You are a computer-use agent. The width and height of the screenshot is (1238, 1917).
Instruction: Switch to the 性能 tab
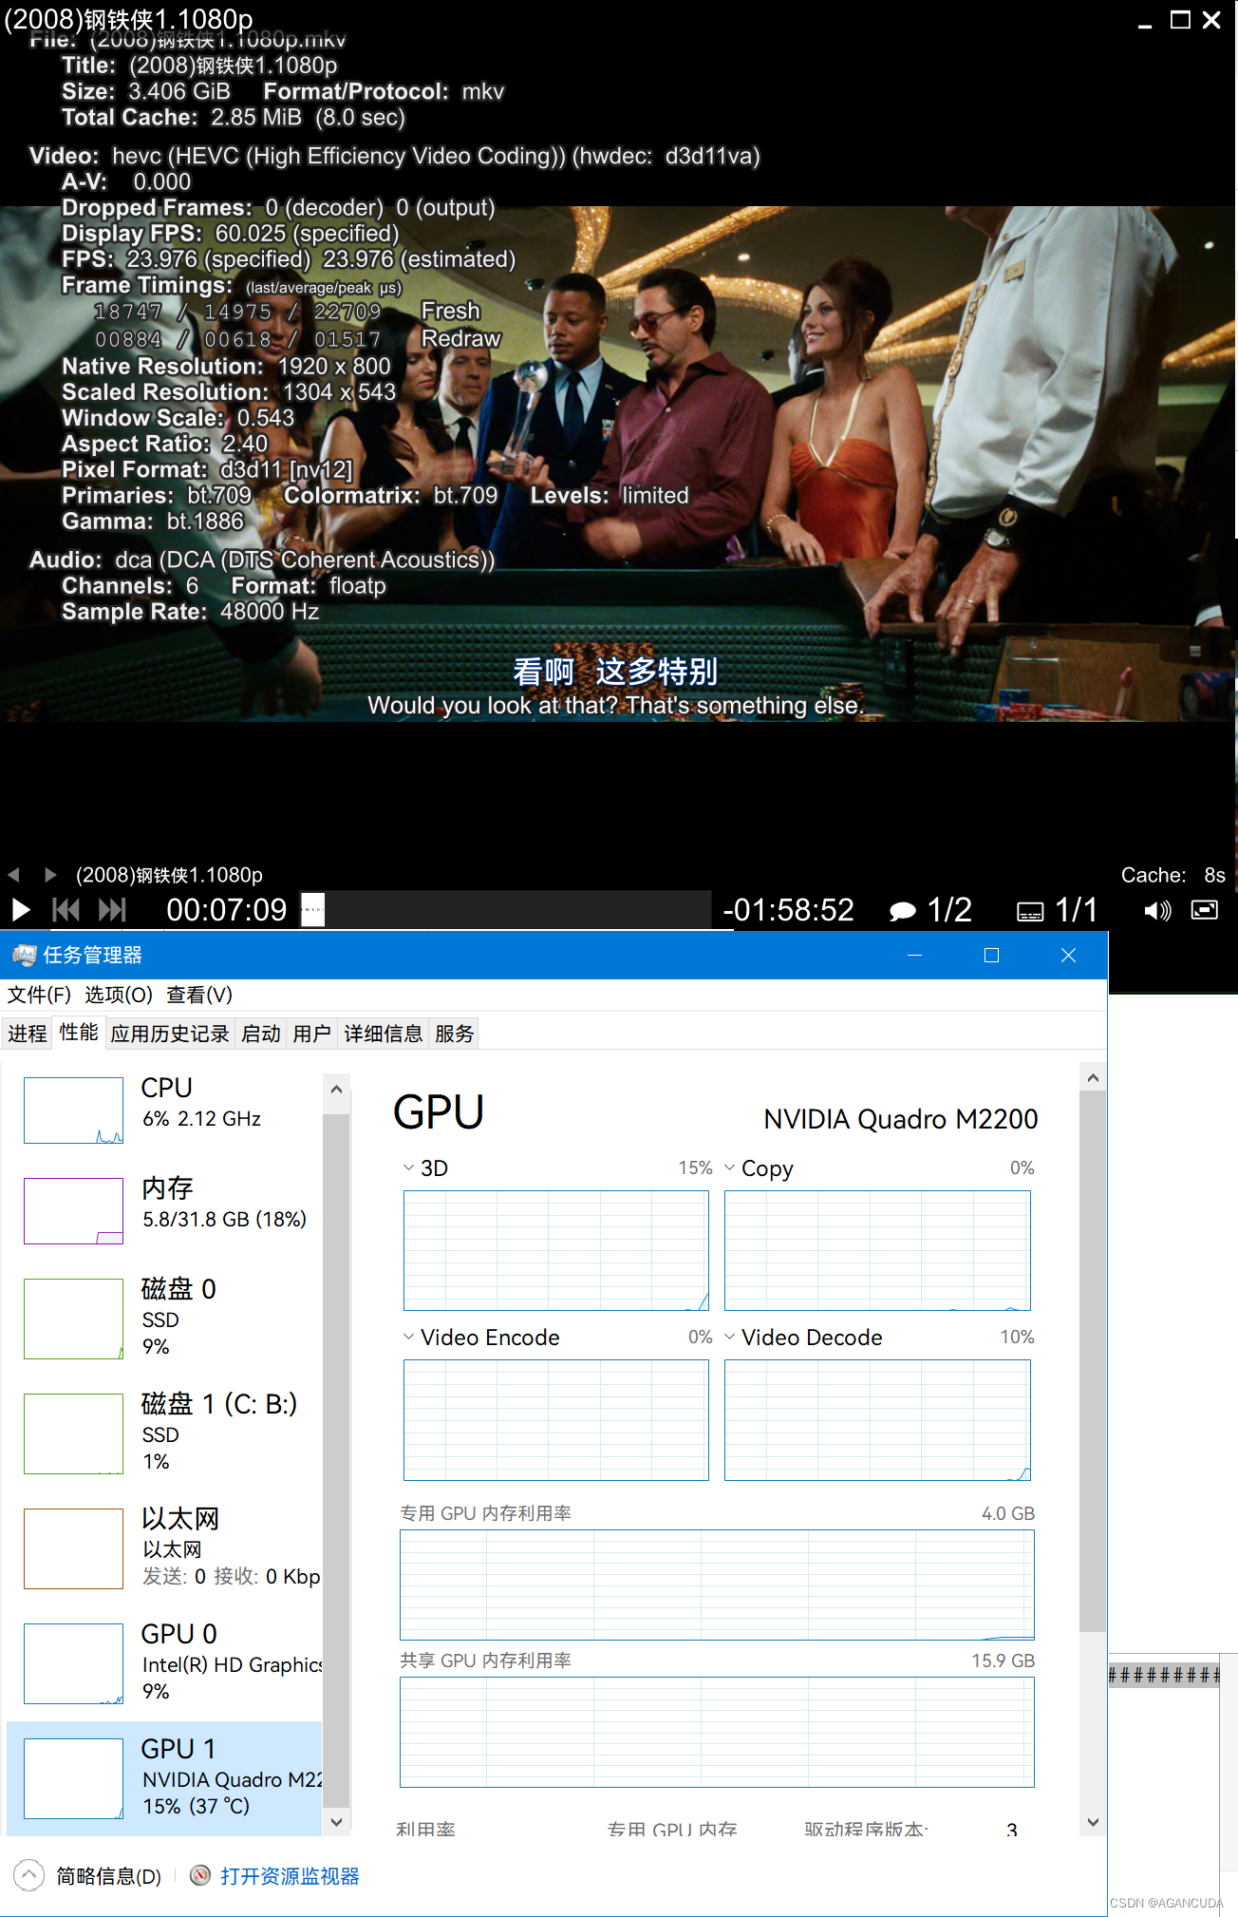tap(79, 1033)
